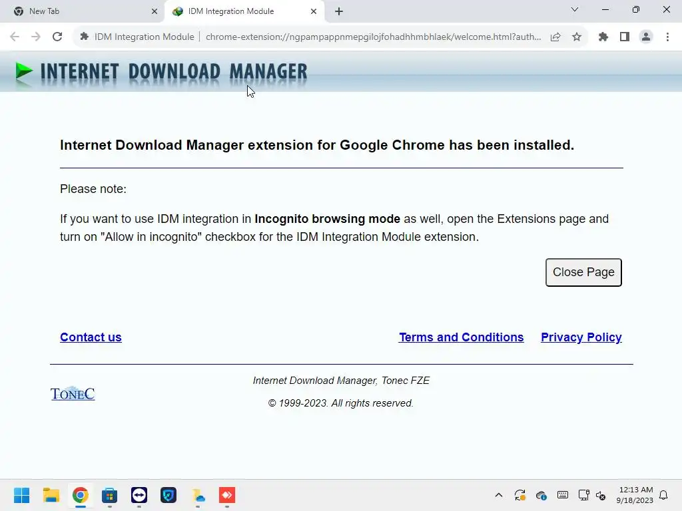Toggle the Chrome side panel
The image size is (682, 511).
tap(625, 37)
